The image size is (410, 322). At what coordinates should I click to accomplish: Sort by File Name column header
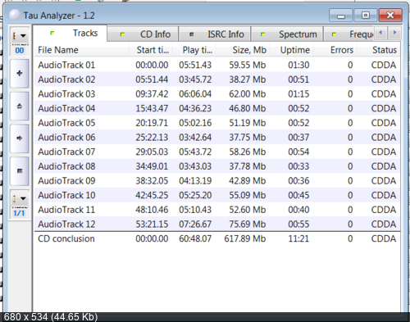tap(81, 50)
